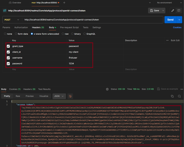Open the request Headers (9) tab
The image size is (184, 147).
pyautogui.click(x=38, y=28)
